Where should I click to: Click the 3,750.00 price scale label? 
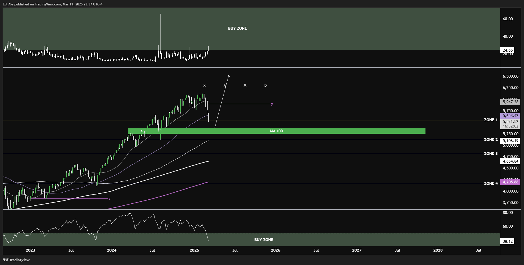510,203
